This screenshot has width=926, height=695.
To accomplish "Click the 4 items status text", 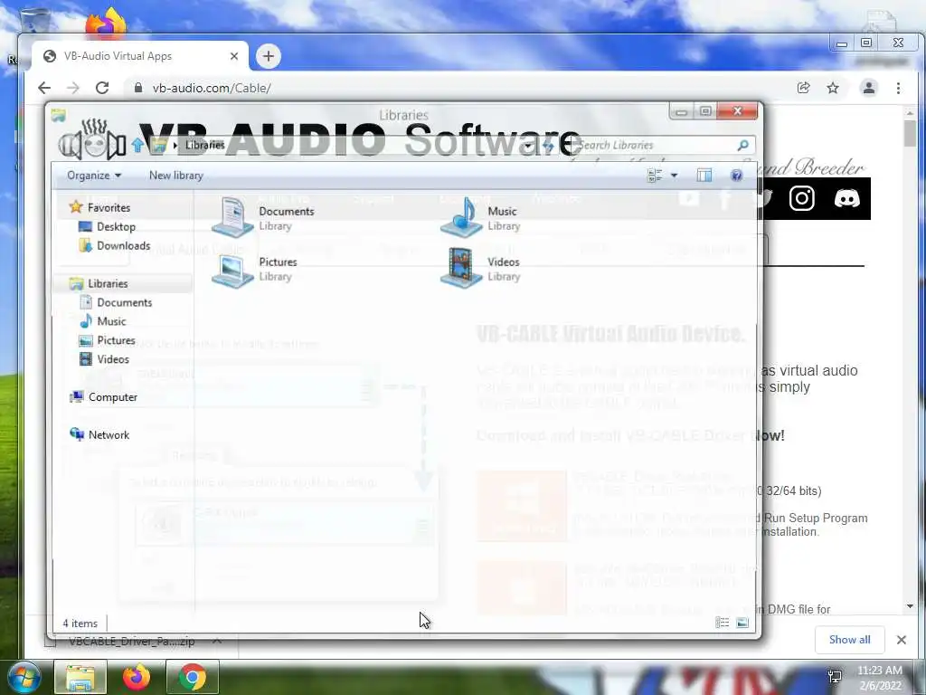I will coord(80,623).
